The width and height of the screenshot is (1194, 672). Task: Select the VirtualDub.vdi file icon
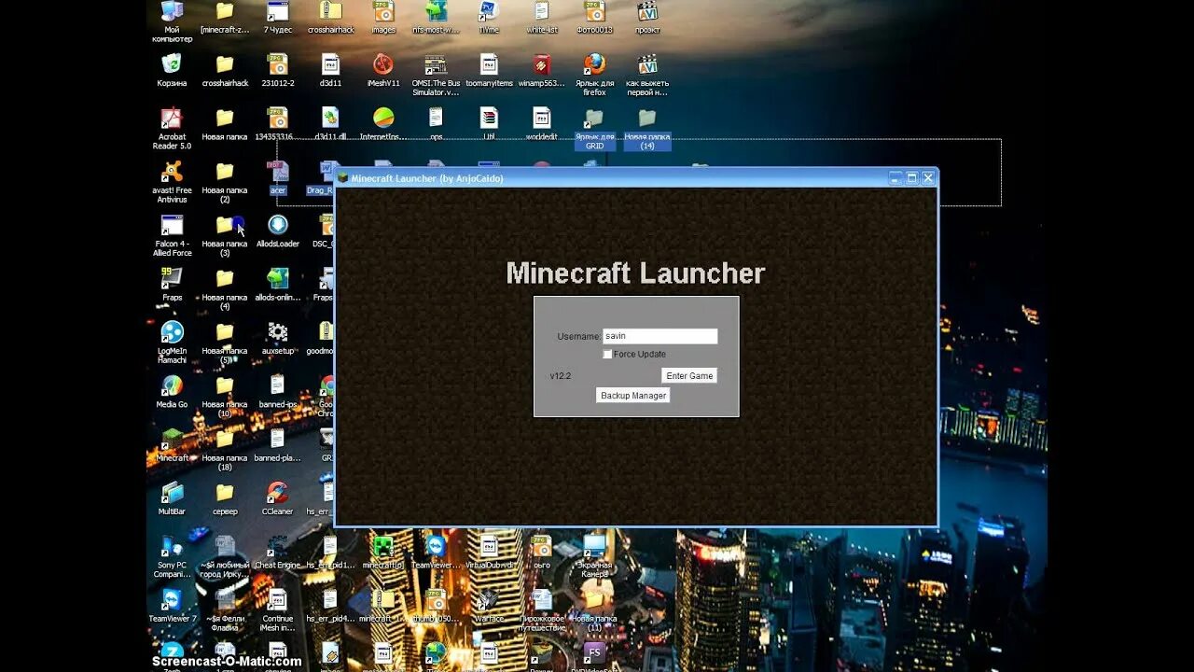click(x=489, y=545)
